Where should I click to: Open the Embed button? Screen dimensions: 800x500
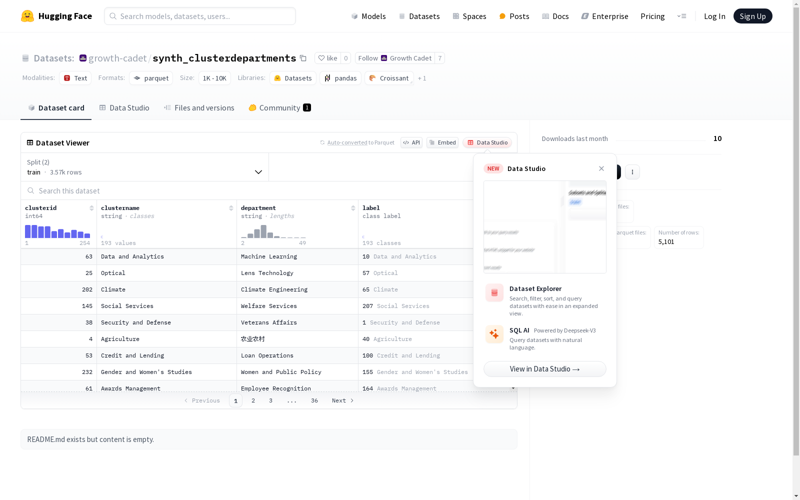click(442, 142)
